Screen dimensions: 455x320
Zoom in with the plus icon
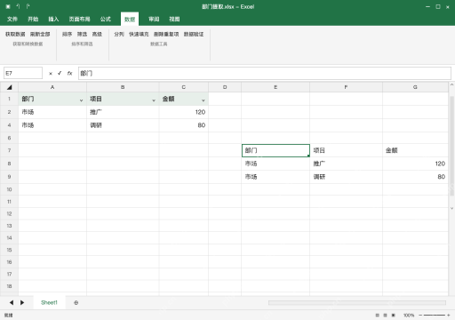(449, 316)
